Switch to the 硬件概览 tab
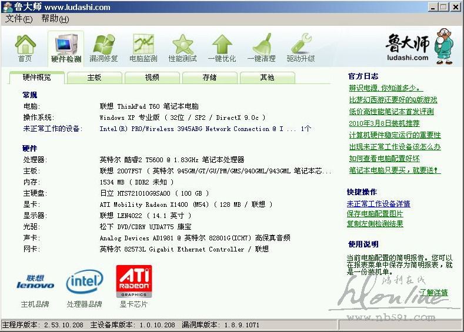 point(36,78)
